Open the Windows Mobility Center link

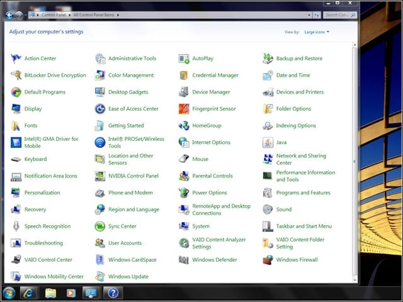[x=54, y=277]
